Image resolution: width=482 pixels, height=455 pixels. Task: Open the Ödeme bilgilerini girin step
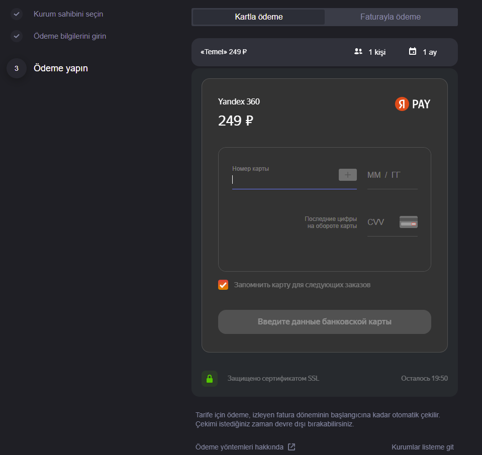tap(70, 36)
